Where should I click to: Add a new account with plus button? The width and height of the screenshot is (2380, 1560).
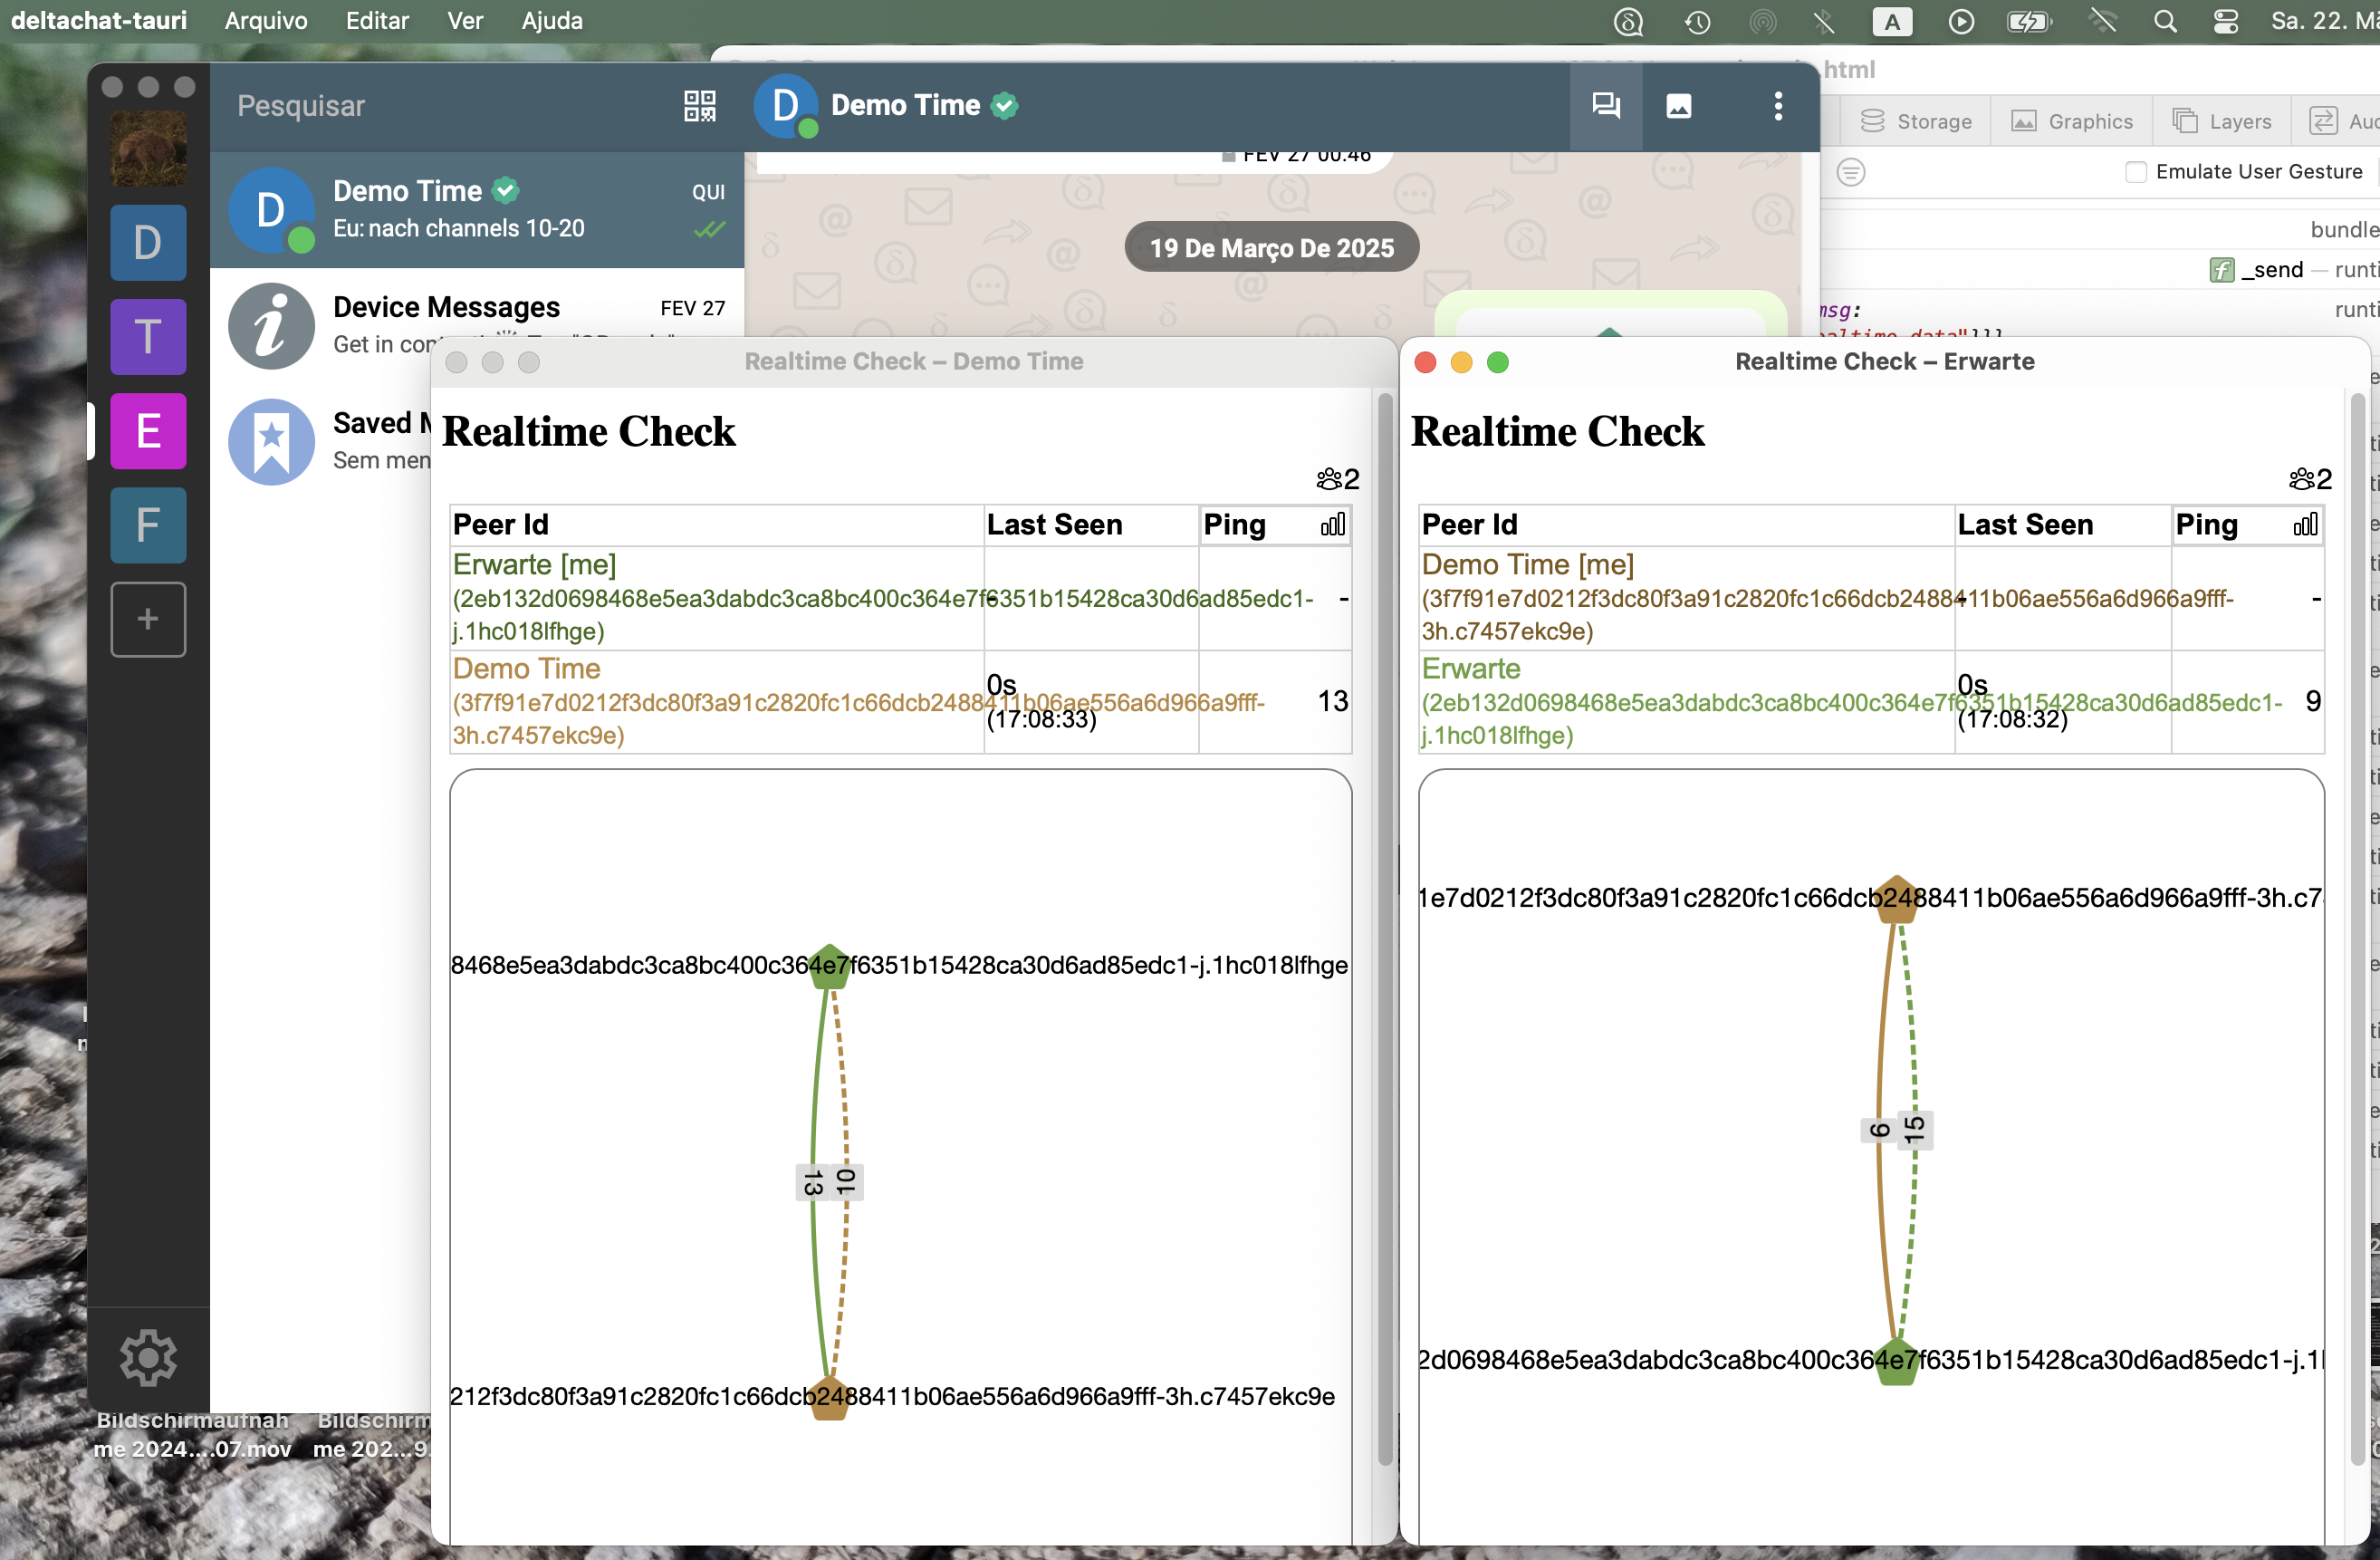click(x=148, y=620)
